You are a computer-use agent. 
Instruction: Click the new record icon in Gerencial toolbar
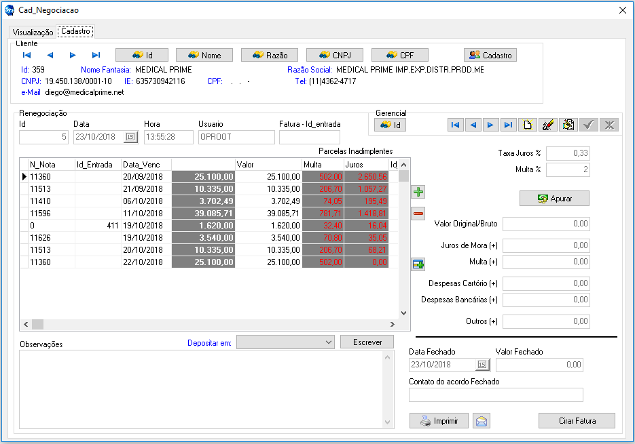(x=527, y=125)
